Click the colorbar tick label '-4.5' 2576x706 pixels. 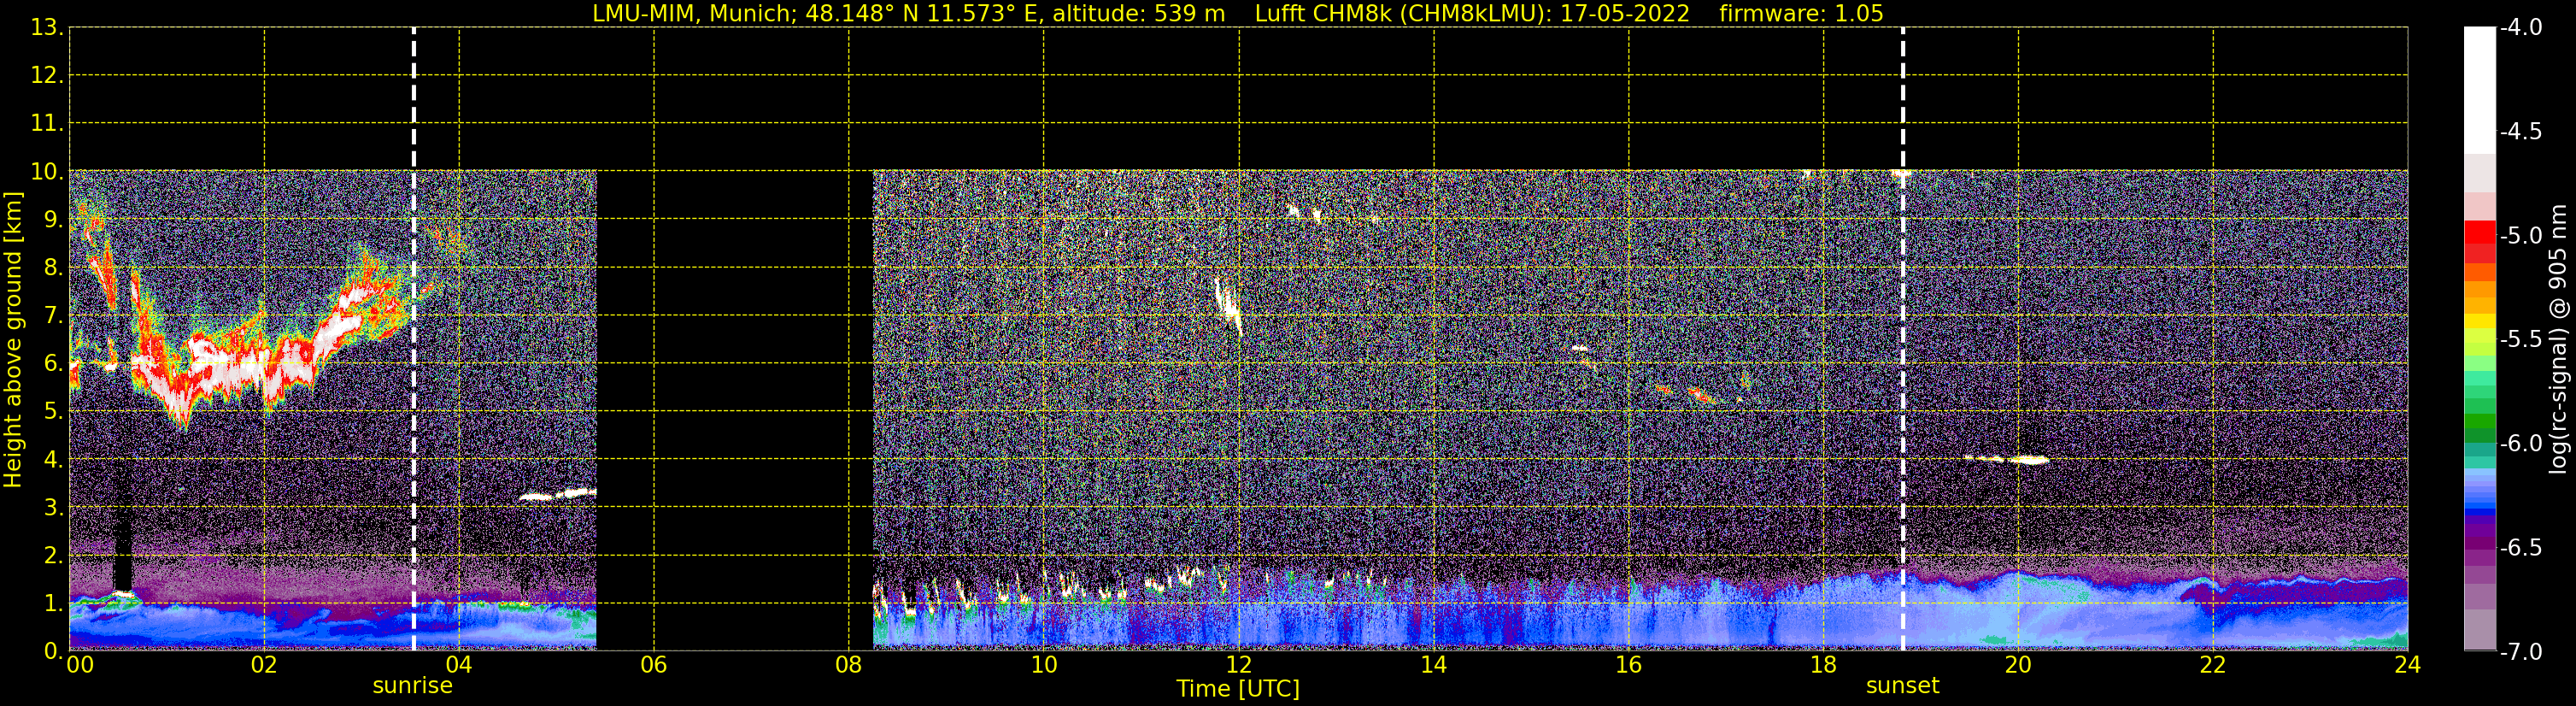(x=2520, y=131)
